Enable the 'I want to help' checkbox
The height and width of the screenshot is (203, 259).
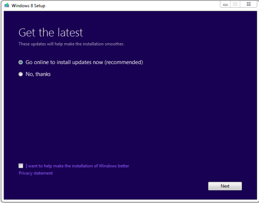(21, 166)
